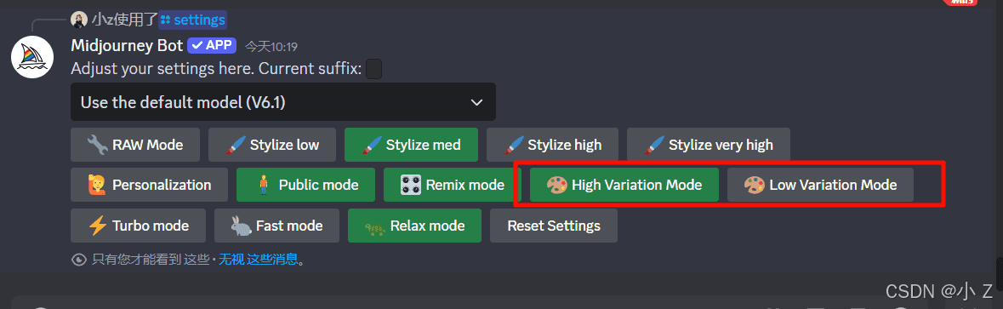Open the model version dropdown

pos(282,101)
